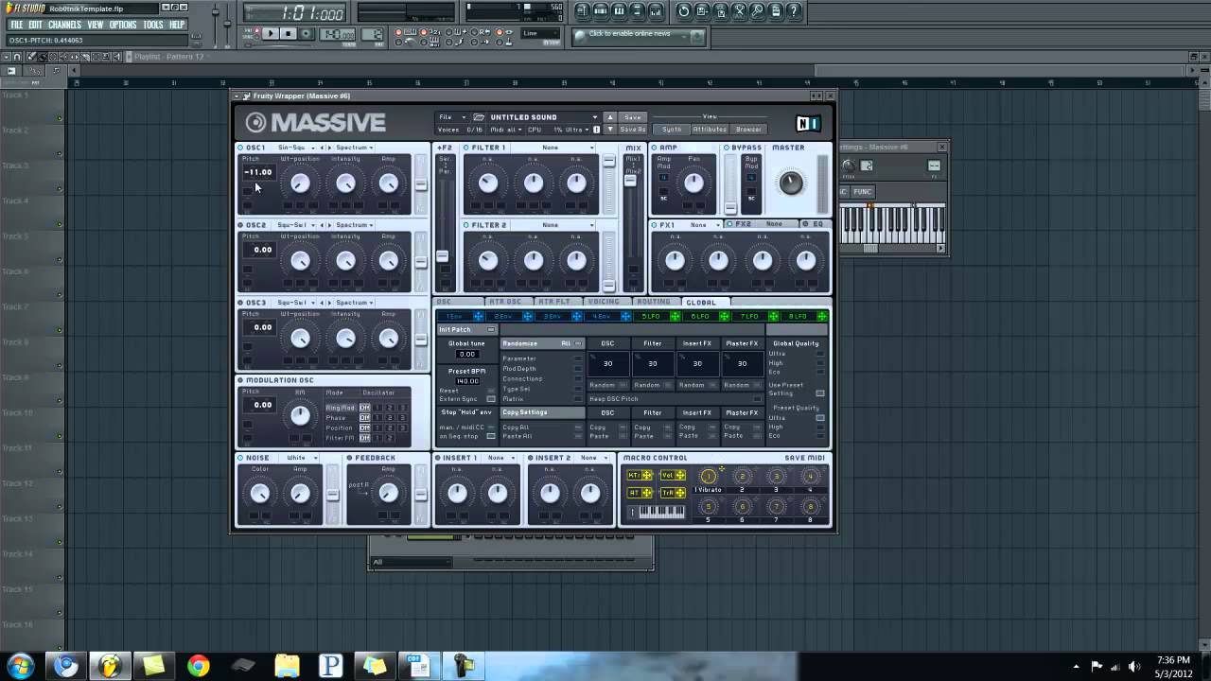Click the OSC1 pitch value field

coord(258,172)
